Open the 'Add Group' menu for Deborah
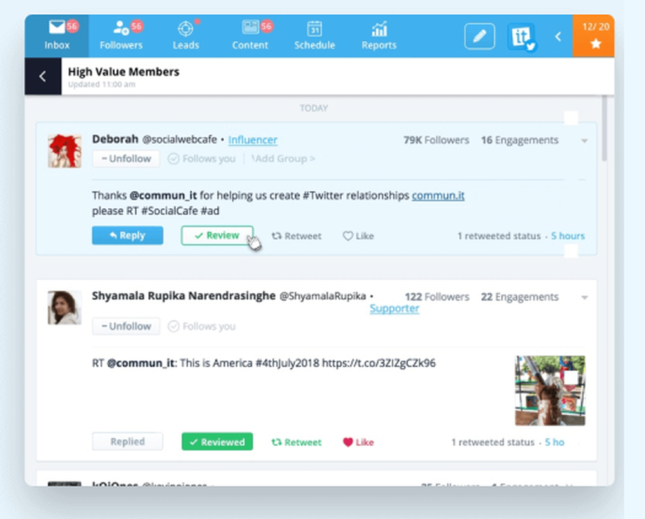This screenshot has width=645, height=519. pyautogui.click(x=283, y=159)
